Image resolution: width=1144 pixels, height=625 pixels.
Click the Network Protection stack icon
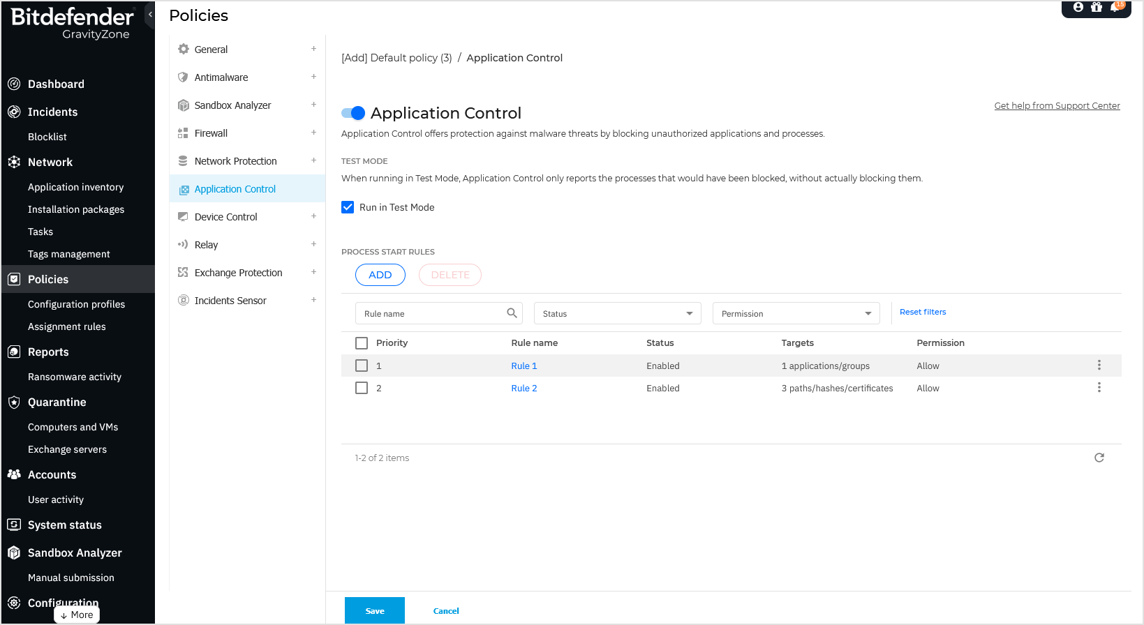(x=184, y=160)
